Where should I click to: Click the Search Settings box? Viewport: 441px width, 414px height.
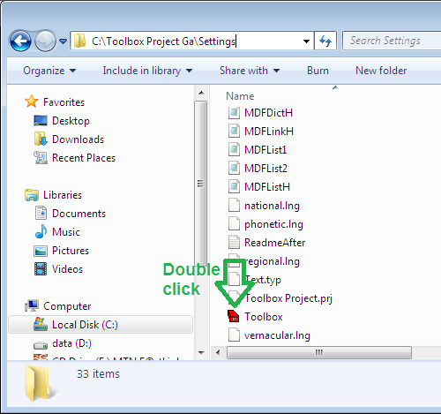pyautogui.click(x=392, y=41)
